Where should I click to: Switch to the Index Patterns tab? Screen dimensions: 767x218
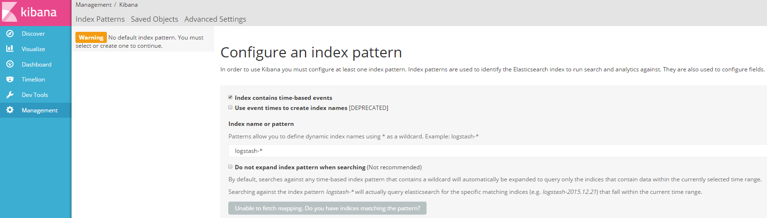click(x=100, y=19)
